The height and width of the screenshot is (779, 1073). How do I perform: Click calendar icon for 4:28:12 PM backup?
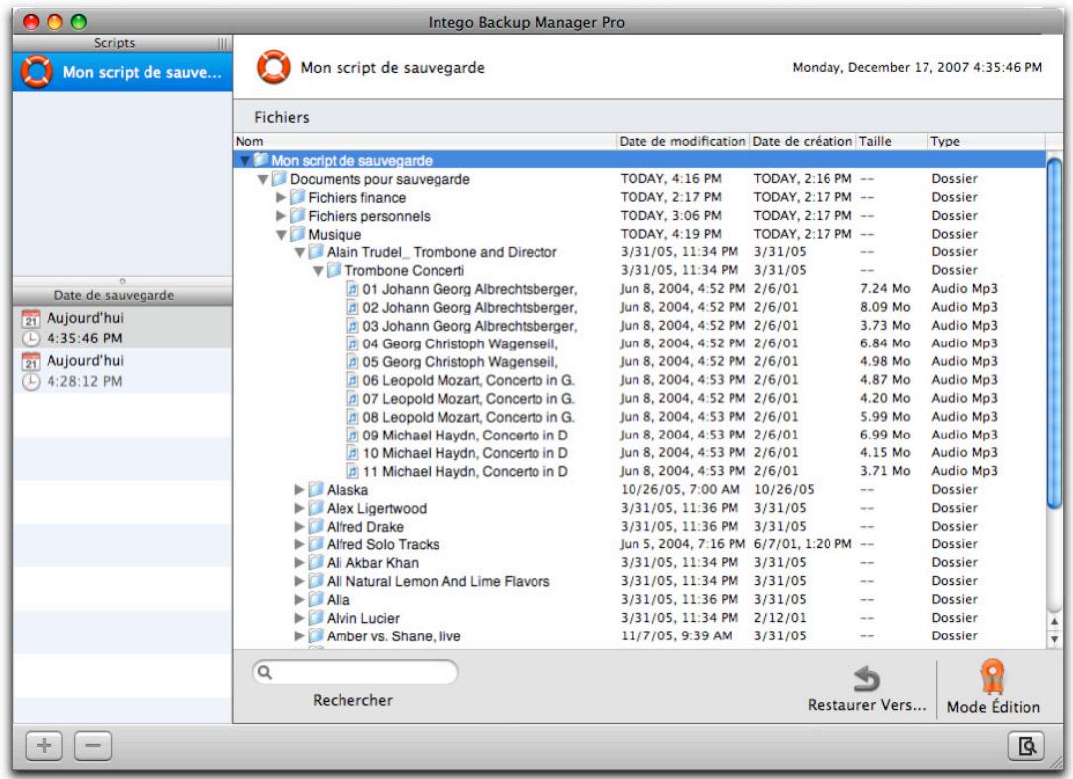[x=31, y=361]
